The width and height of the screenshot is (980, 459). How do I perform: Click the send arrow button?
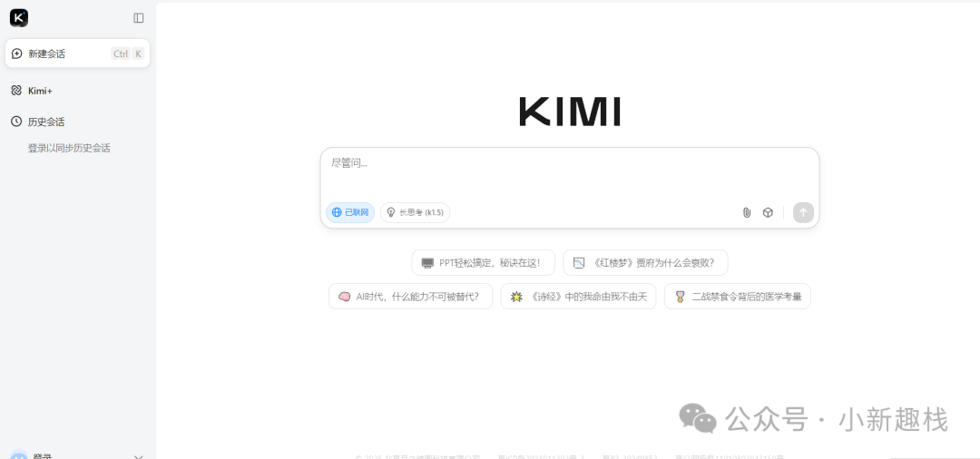click(804, 212)
